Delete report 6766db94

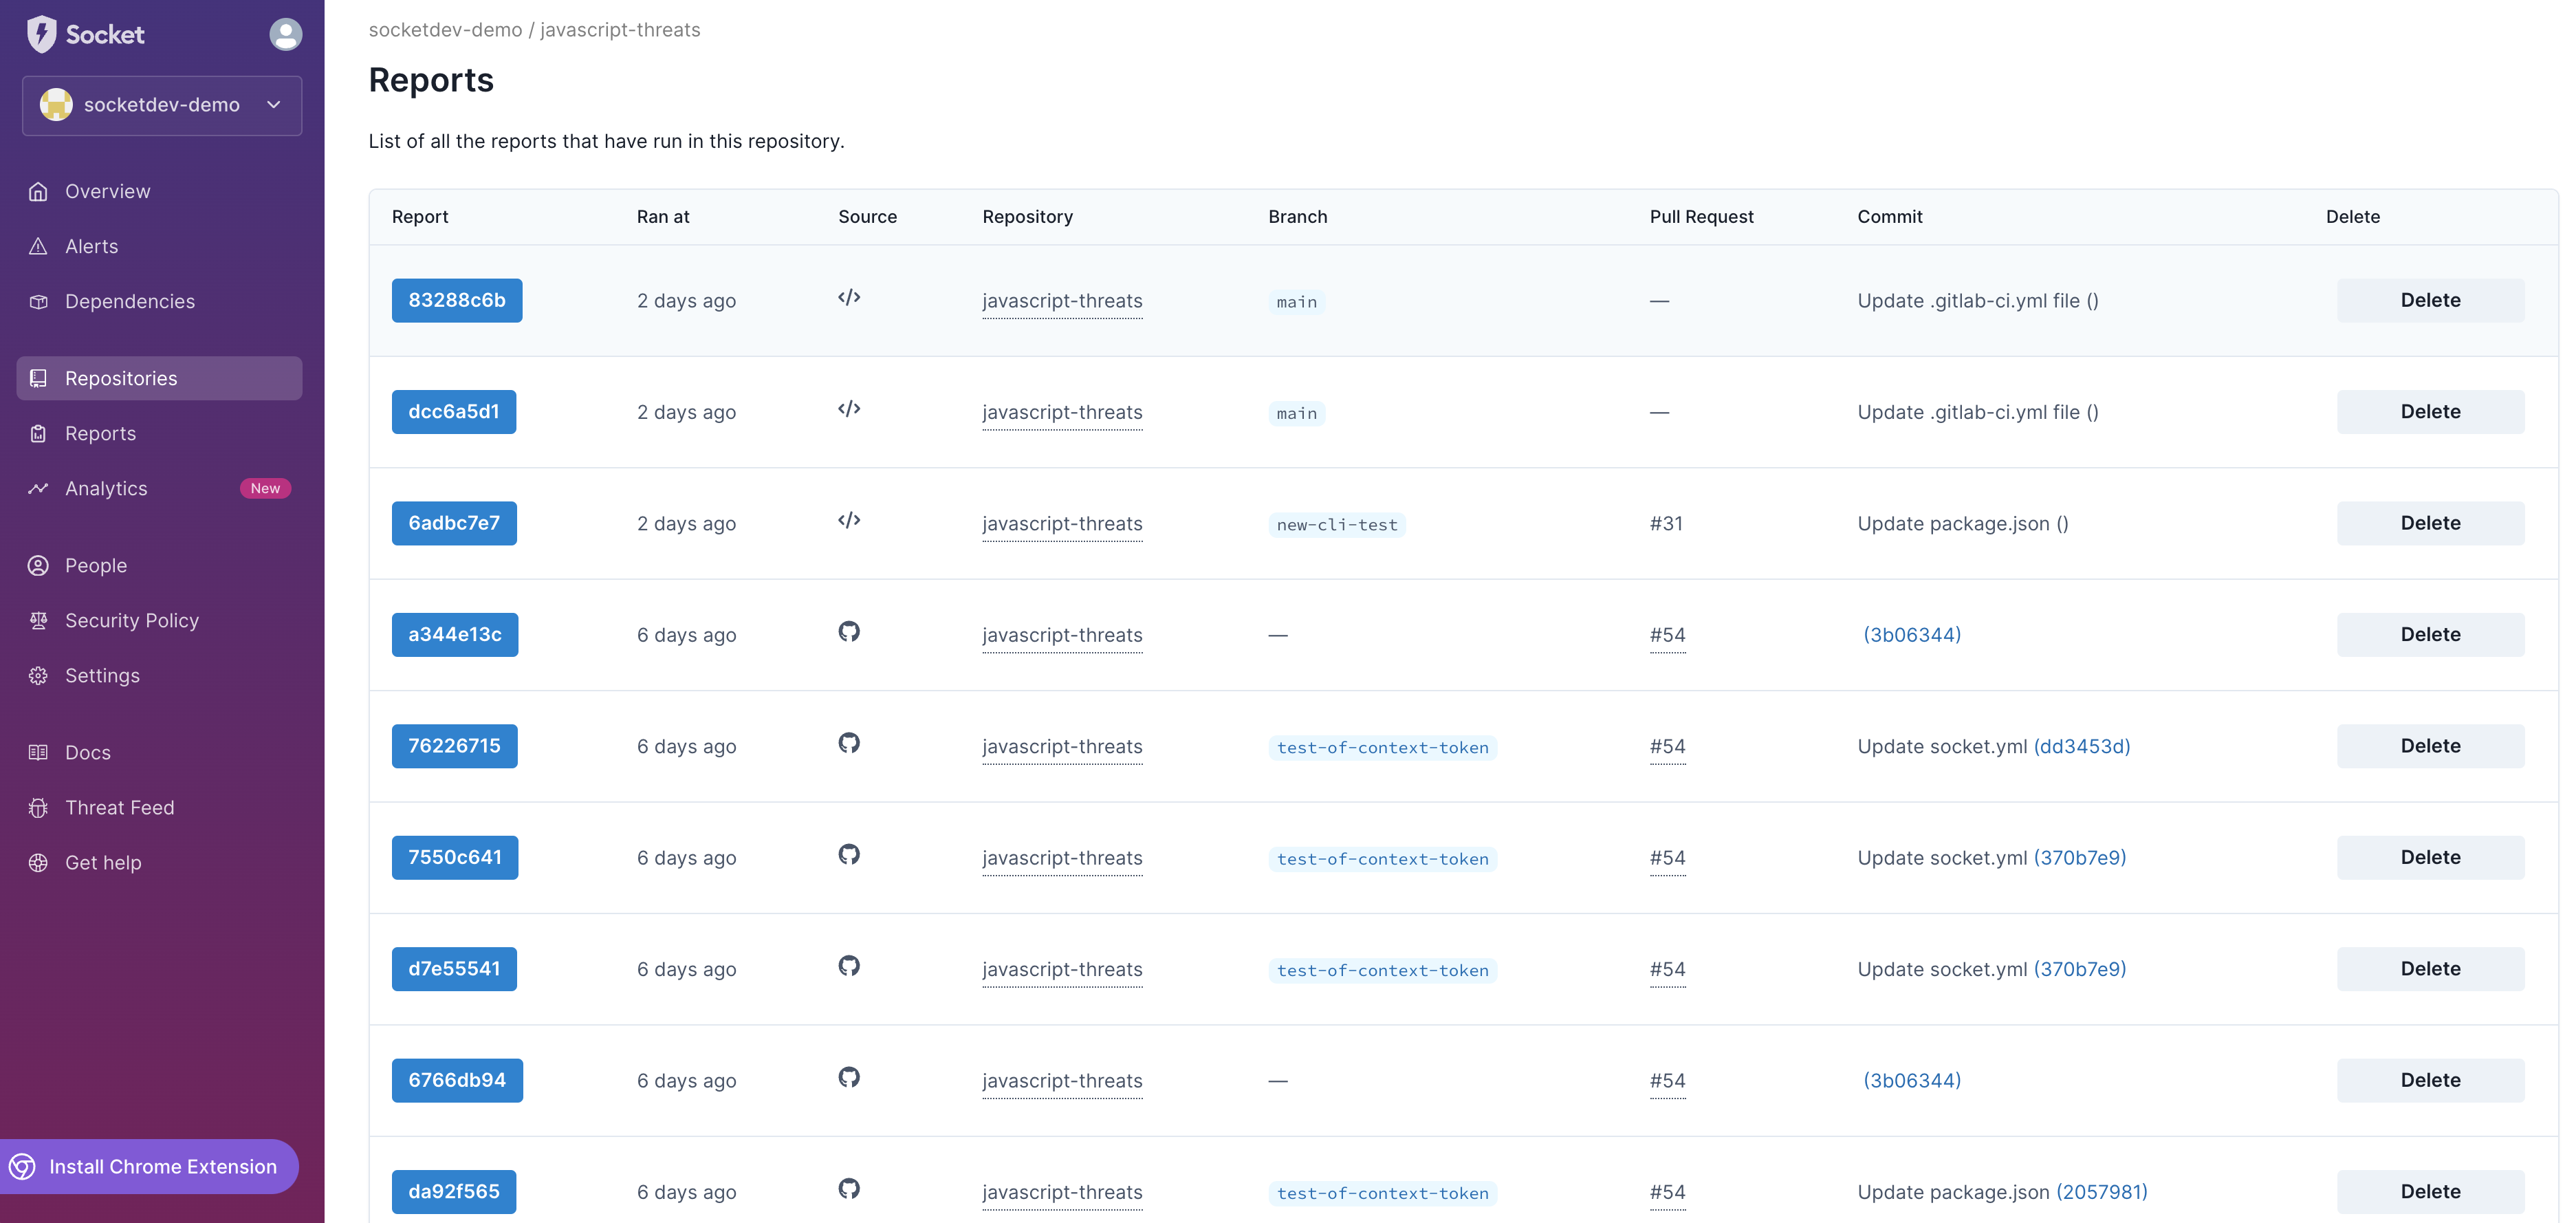[2430, 1080]
